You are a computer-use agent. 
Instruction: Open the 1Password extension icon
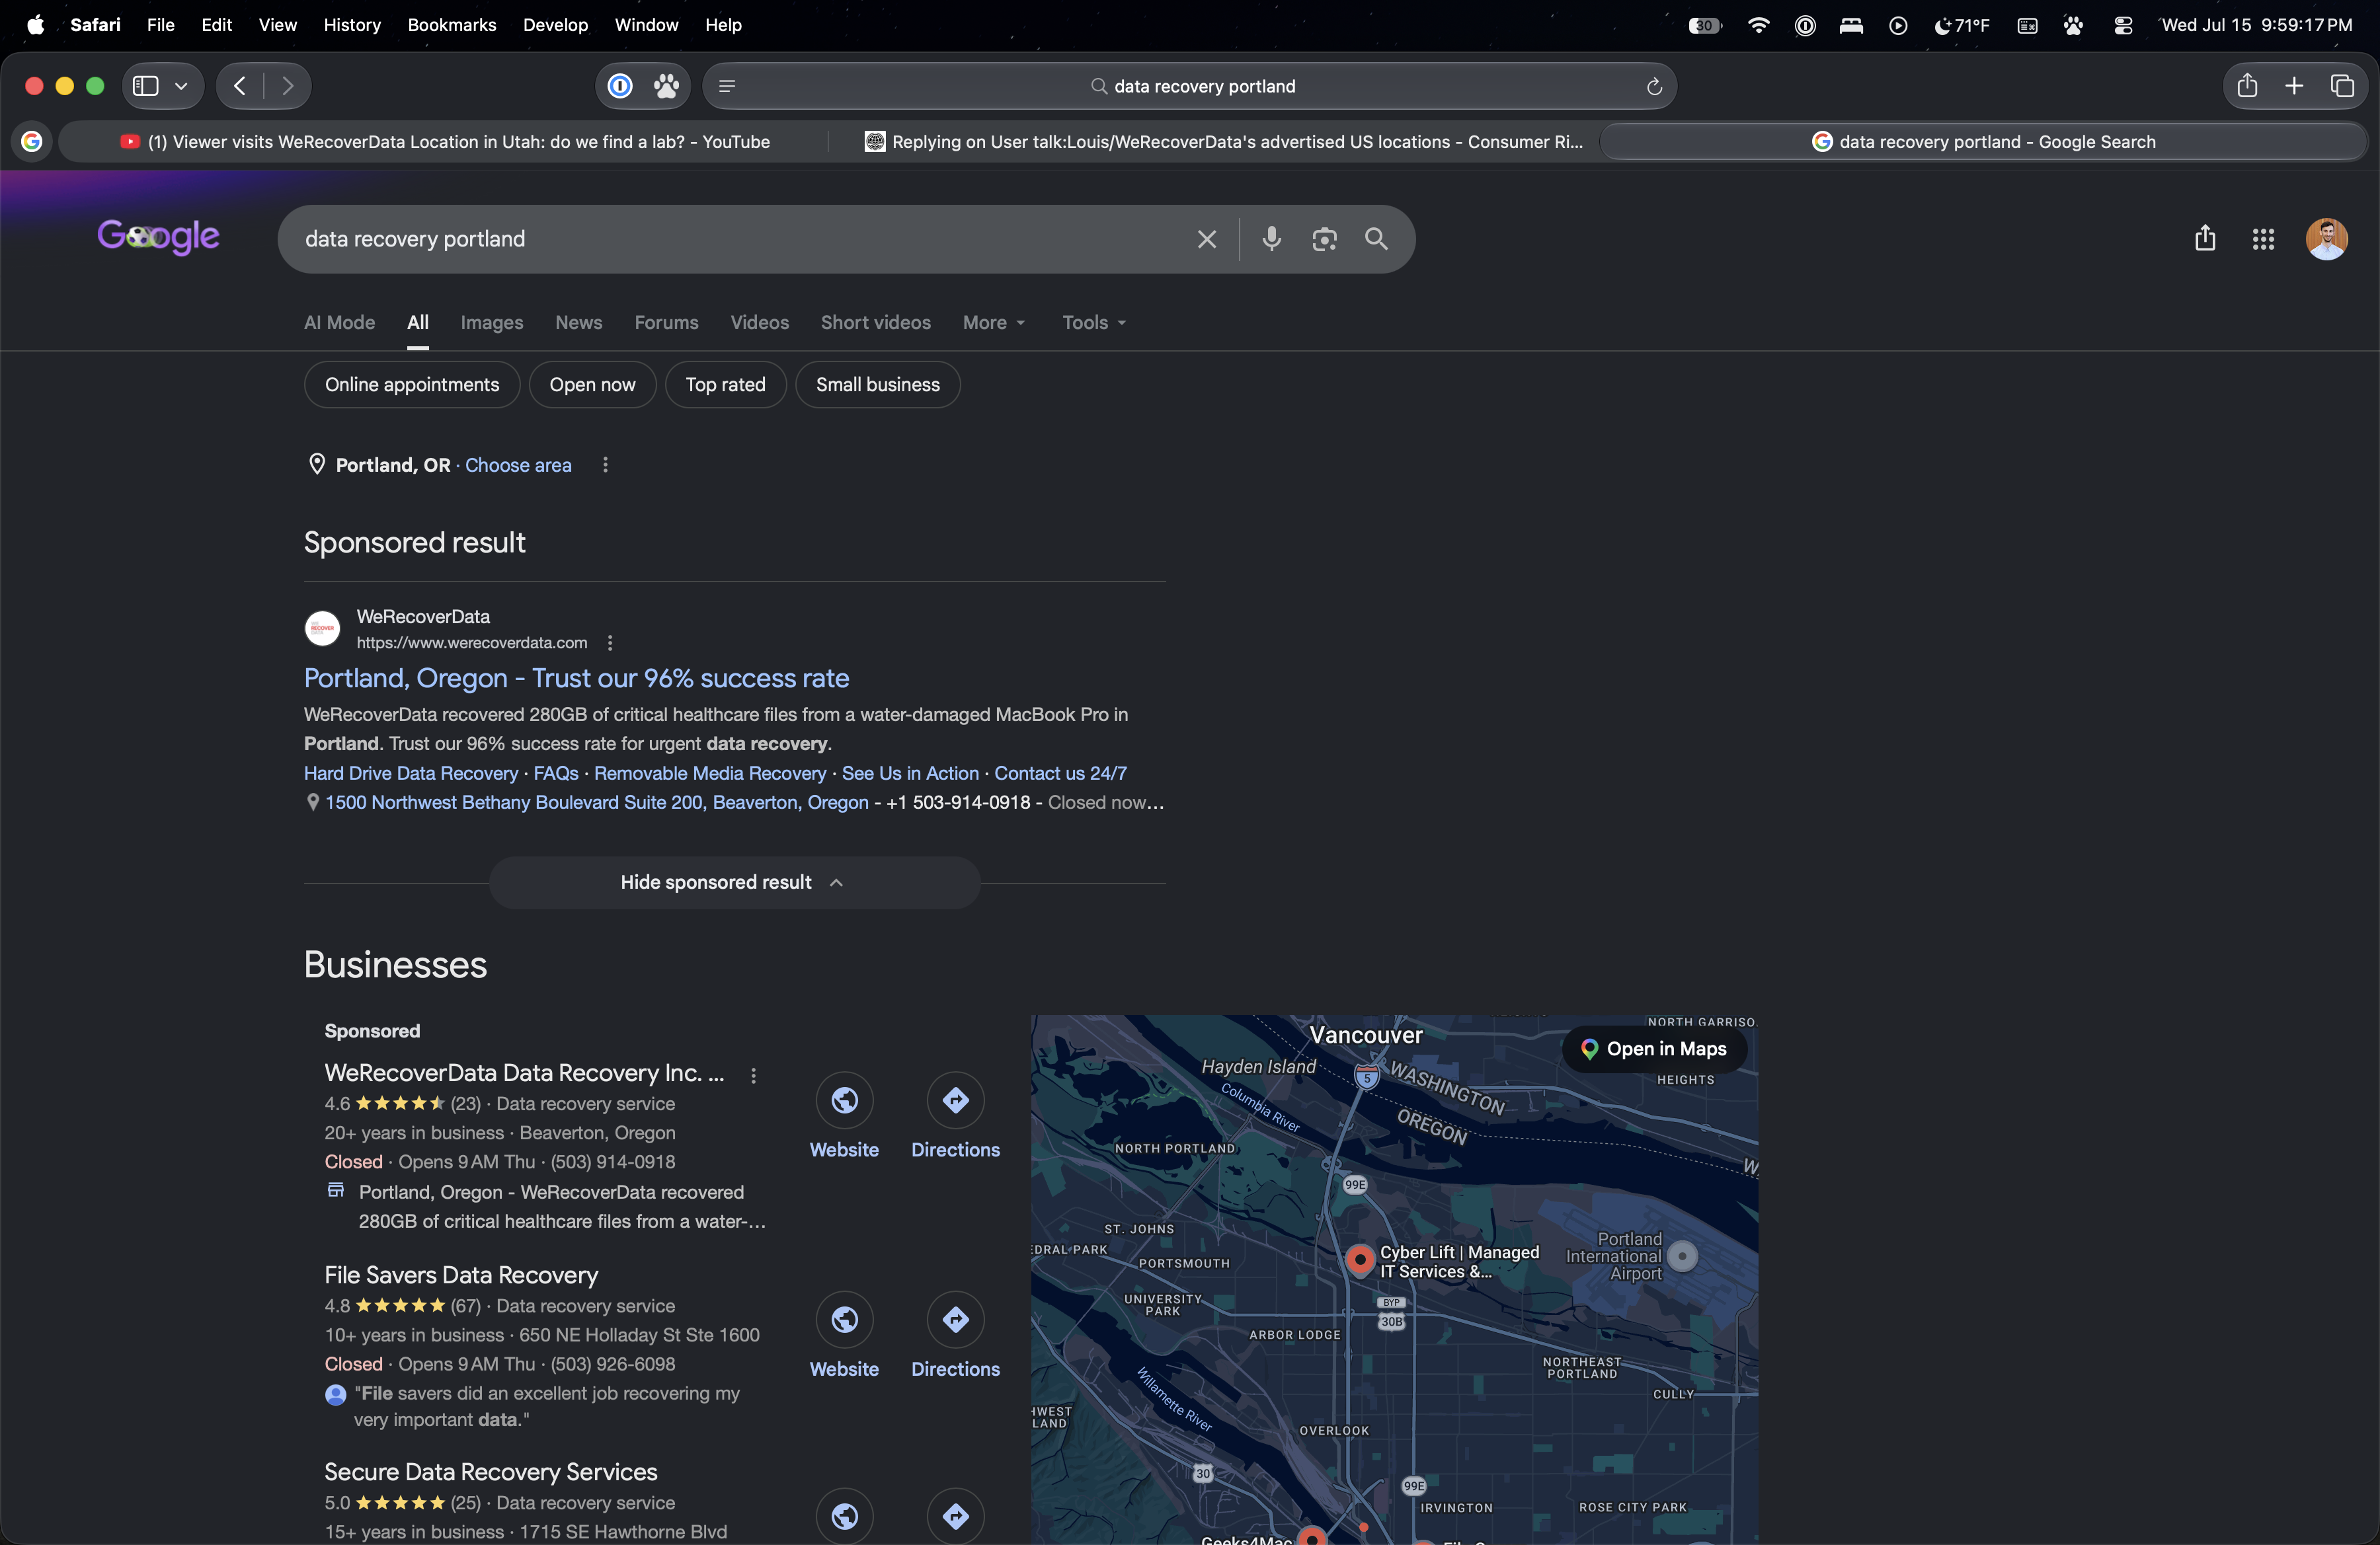click(x=620, y=86)
